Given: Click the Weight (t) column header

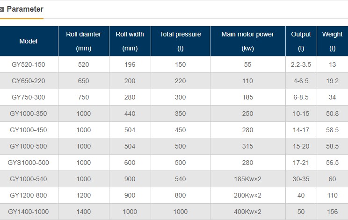Looking at the screenshot, I should click(x=333, y=41).
